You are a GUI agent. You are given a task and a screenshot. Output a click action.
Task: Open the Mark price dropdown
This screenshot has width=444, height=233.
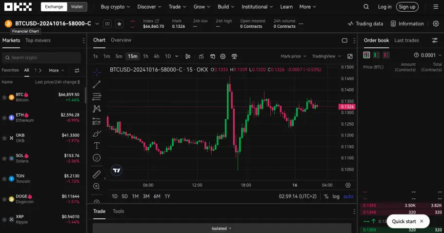293,56
